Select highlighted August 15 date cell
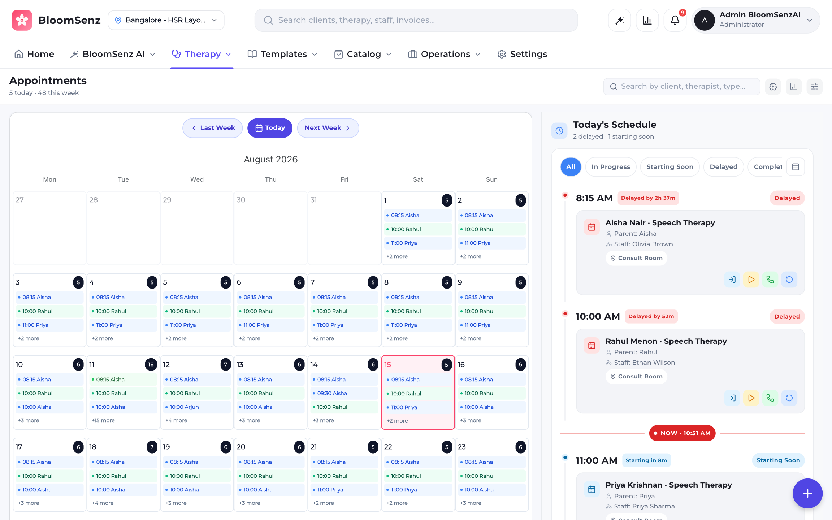832x520 pixels. 418,393
